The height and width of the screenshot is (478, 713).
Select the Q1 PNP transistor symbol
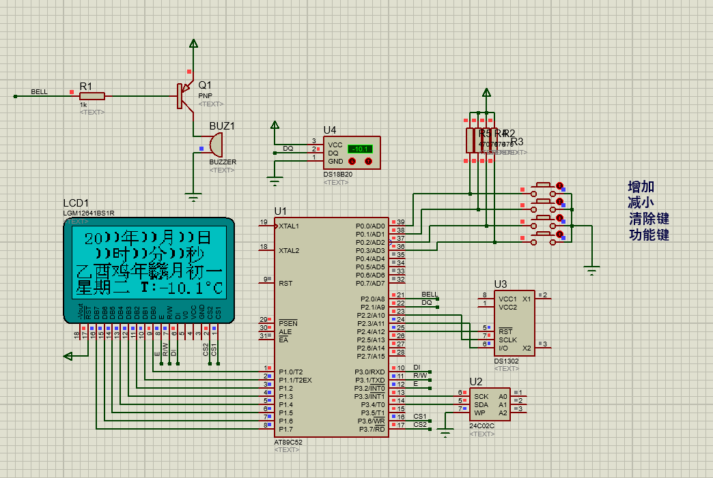(x=186, y=95)
